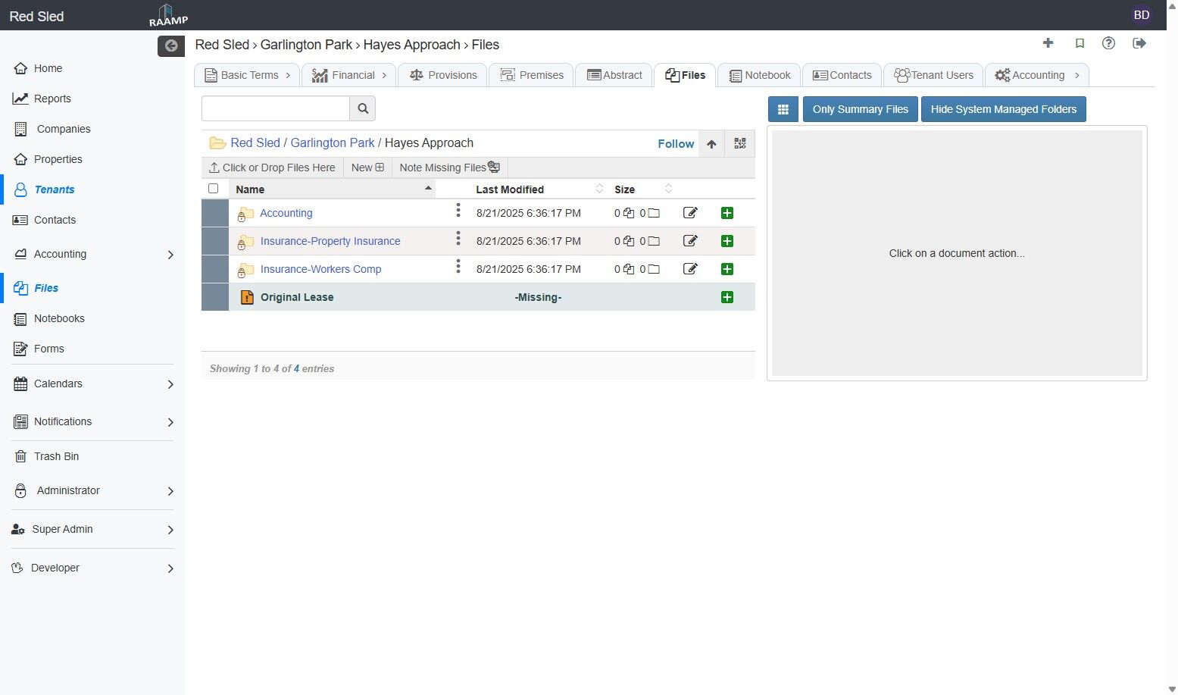This screenshot has width=1178, height=695.
Task: Go to Home in sidebar
Action: coord(48,68)
